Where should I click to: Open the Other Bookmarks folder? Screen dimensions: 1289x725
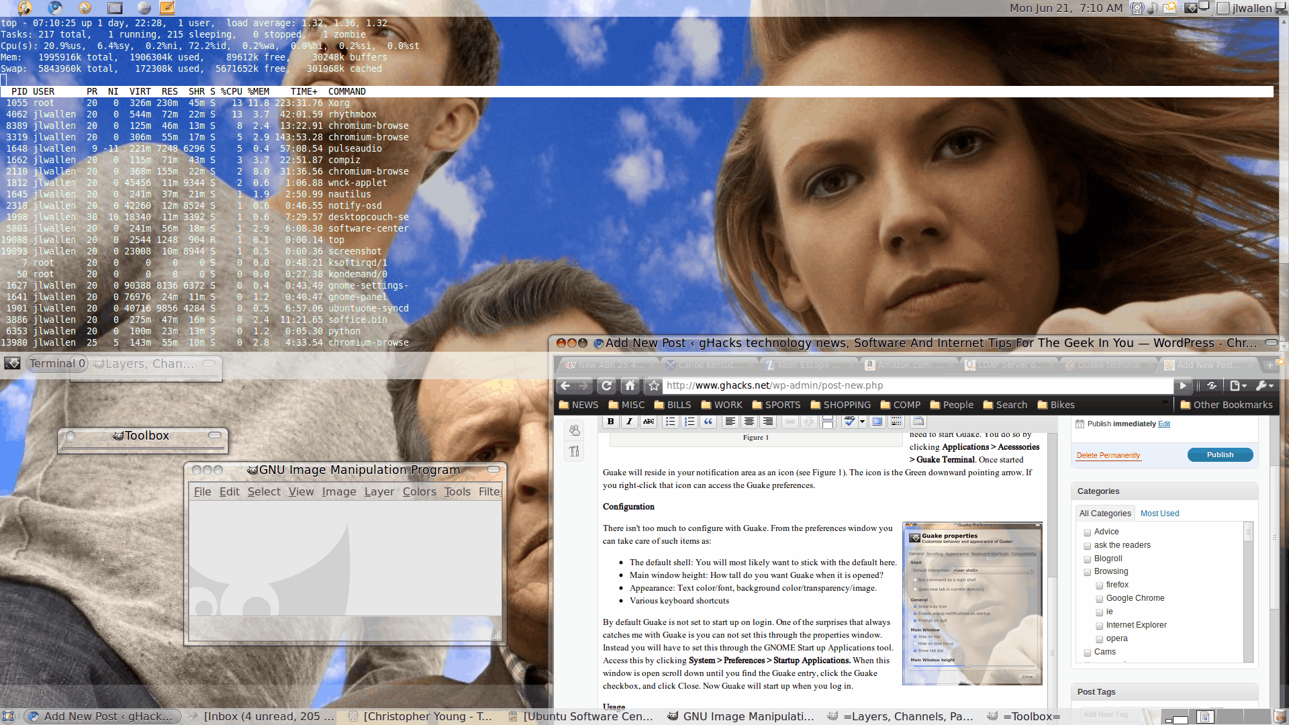tap(1227, 405)
